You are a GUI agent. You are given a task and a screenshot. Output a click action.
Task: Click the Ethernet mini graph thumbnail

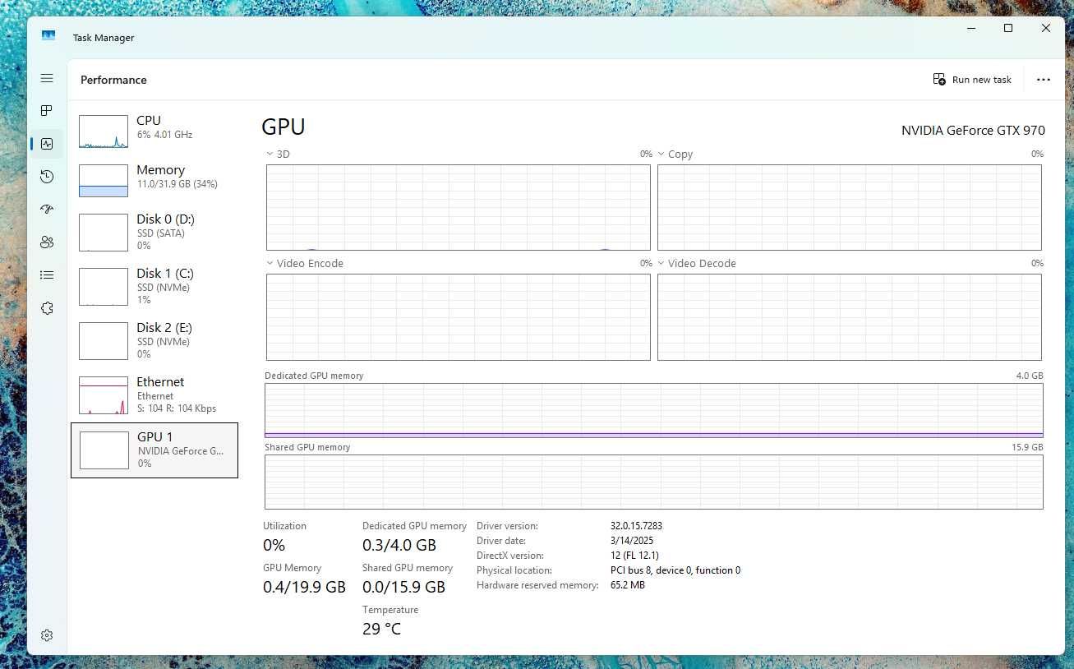[x=104, y=395]
